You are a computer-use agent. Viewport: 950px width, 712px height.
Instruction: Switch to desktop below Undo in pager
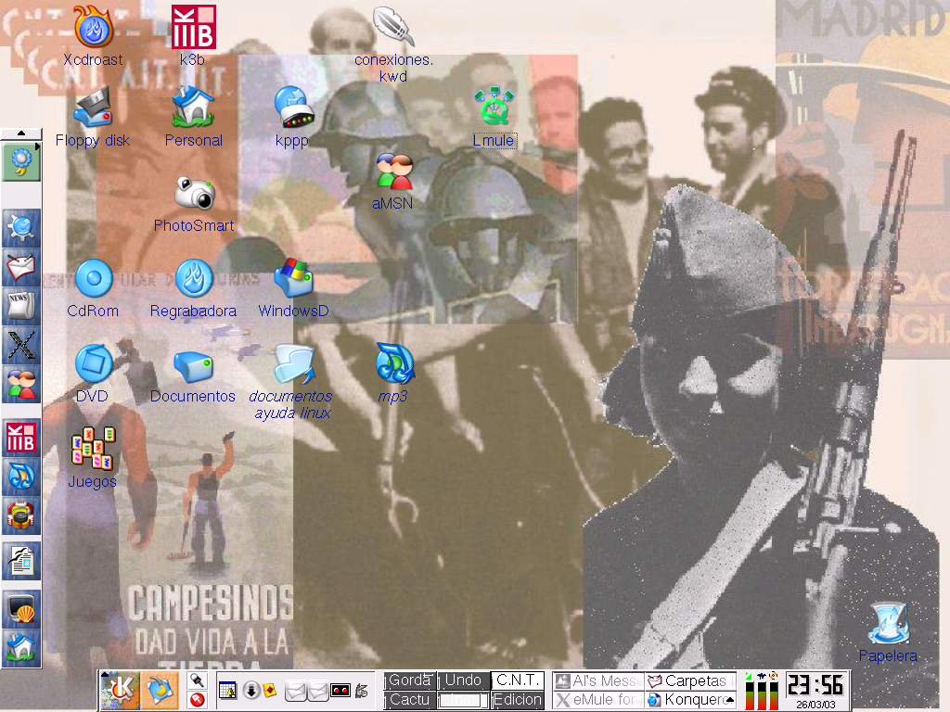(x=464, y=700)
